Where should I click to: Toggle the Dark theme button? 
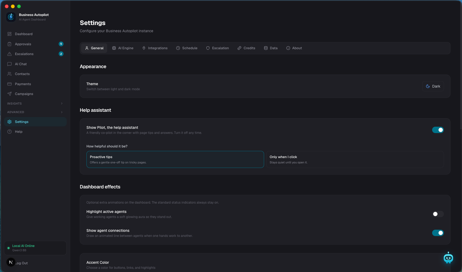coord(433,86)
